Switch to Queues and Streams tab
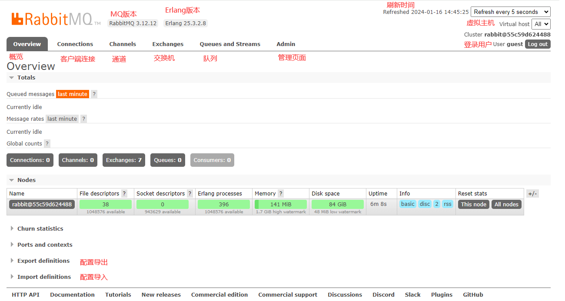Image resolution: width=565 pixels, height=301 pixels. (230, 44)
